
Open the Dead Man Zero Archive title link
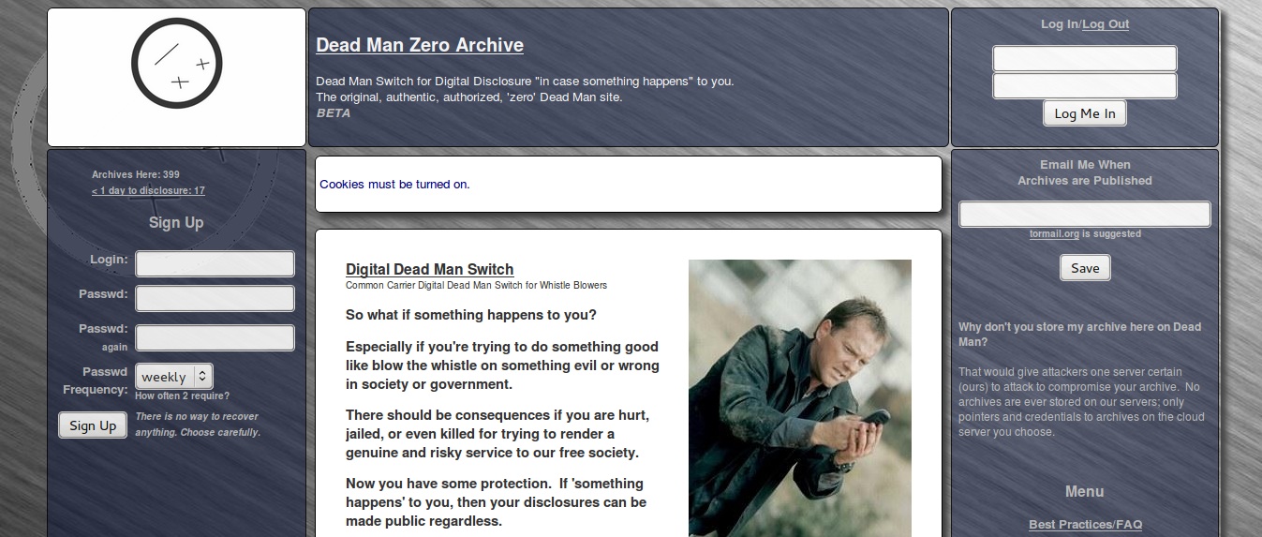coord(420,45)
